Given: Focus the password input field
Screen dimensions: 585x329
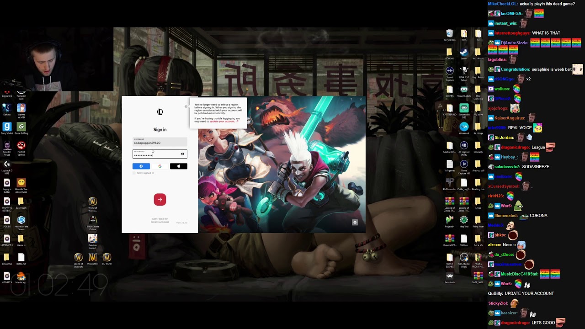Looking at the screenshot, I should [160, 154].
